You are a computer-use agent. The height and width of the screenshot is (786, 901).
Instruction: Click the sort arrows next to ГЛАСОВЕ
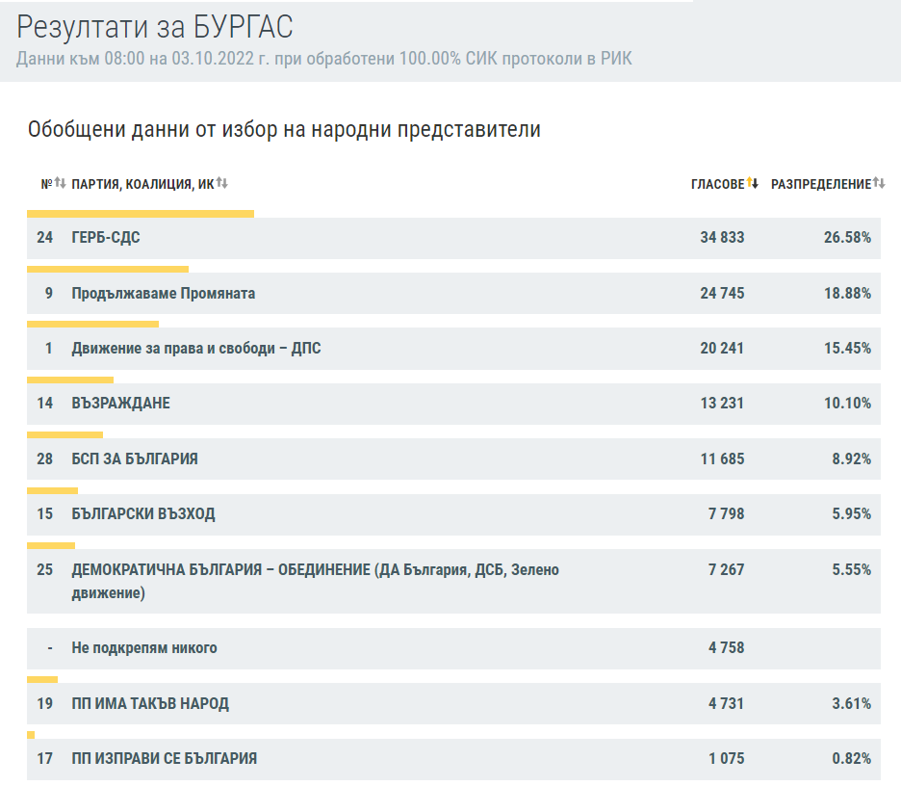(x=753, y=183)
